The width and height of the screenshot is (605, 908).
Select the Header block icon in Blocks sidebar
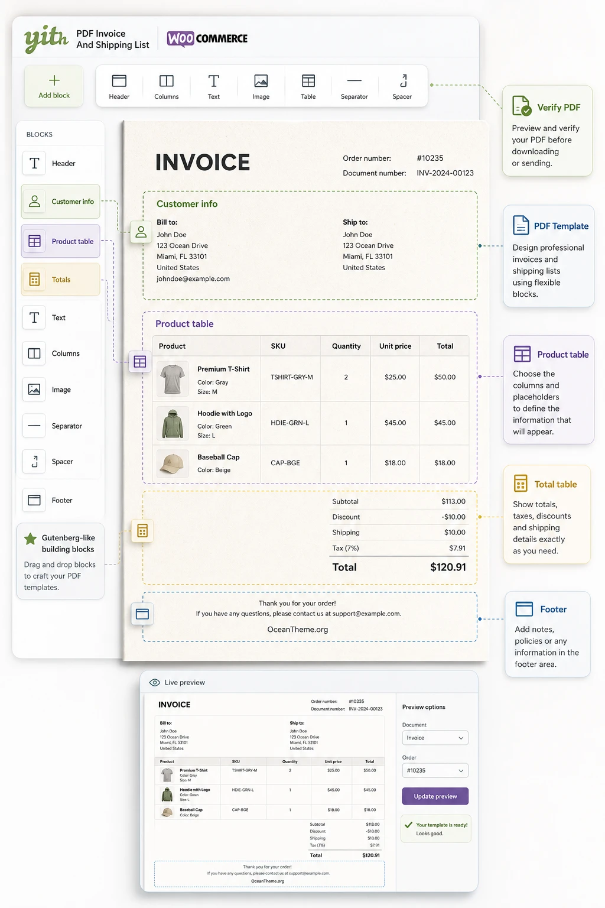[34, 163]
